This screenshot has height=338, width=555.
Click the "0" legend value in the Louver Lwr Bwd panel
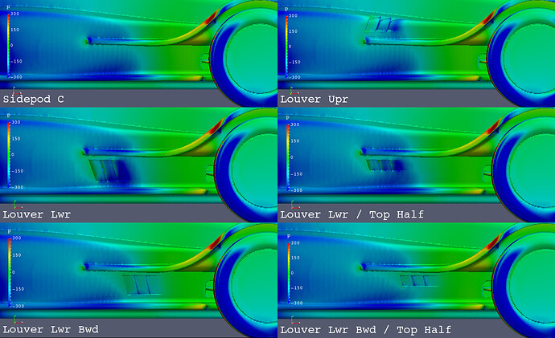14,272
